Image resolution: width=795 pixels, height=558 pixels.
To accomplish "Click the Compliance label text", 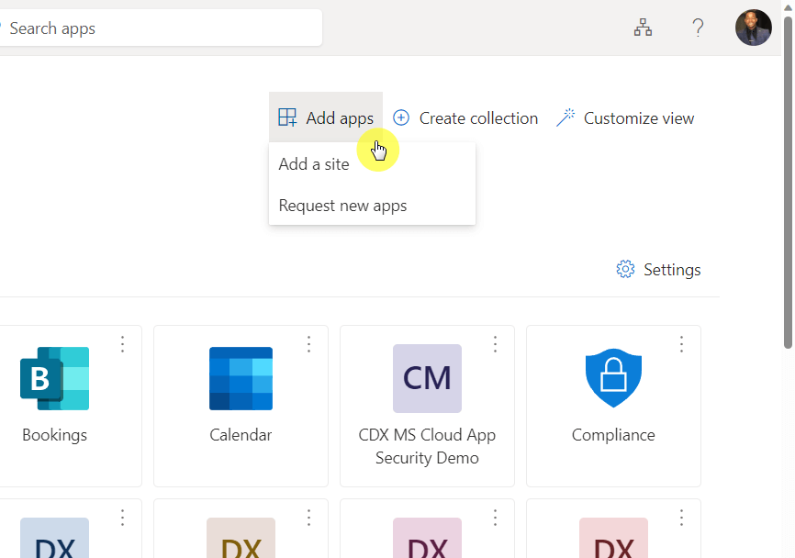I will (x=613, y=435).
